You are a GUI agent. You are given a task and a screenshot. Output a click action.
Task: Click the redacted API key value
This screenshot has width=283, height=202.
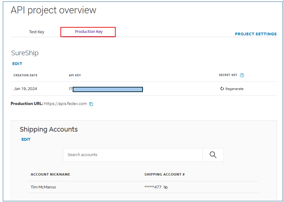tap(108, 89)
